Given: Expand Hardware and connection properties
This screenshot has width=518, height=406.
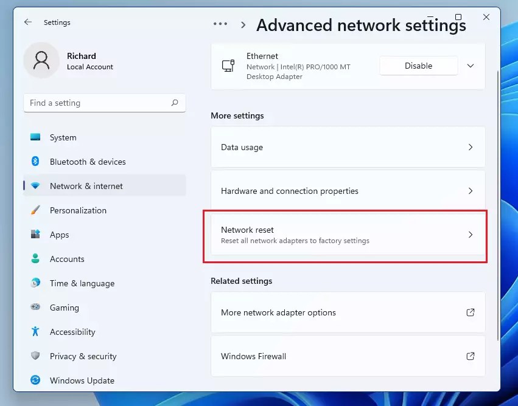Looking at the screenshot, I should coord(348,191).
